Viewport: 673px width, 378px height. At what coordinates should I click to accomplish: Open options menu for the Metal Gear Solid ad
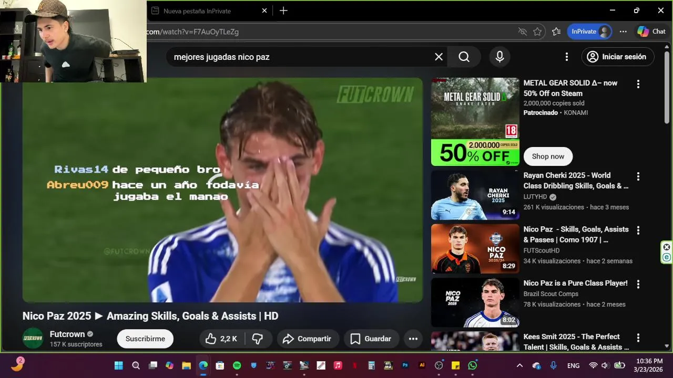pos(638,84)
